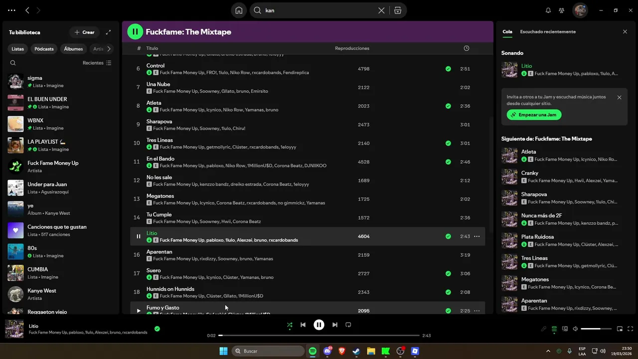Image resolution: width=638 pixels, height=359 pixels.
Task: Toggle repeat mode
Action: tap(348, 325)
